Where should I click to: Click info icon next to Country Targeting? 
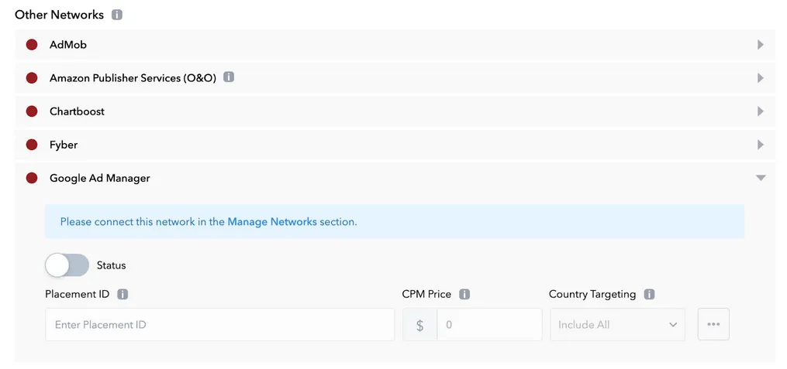(x=650, y=295)
